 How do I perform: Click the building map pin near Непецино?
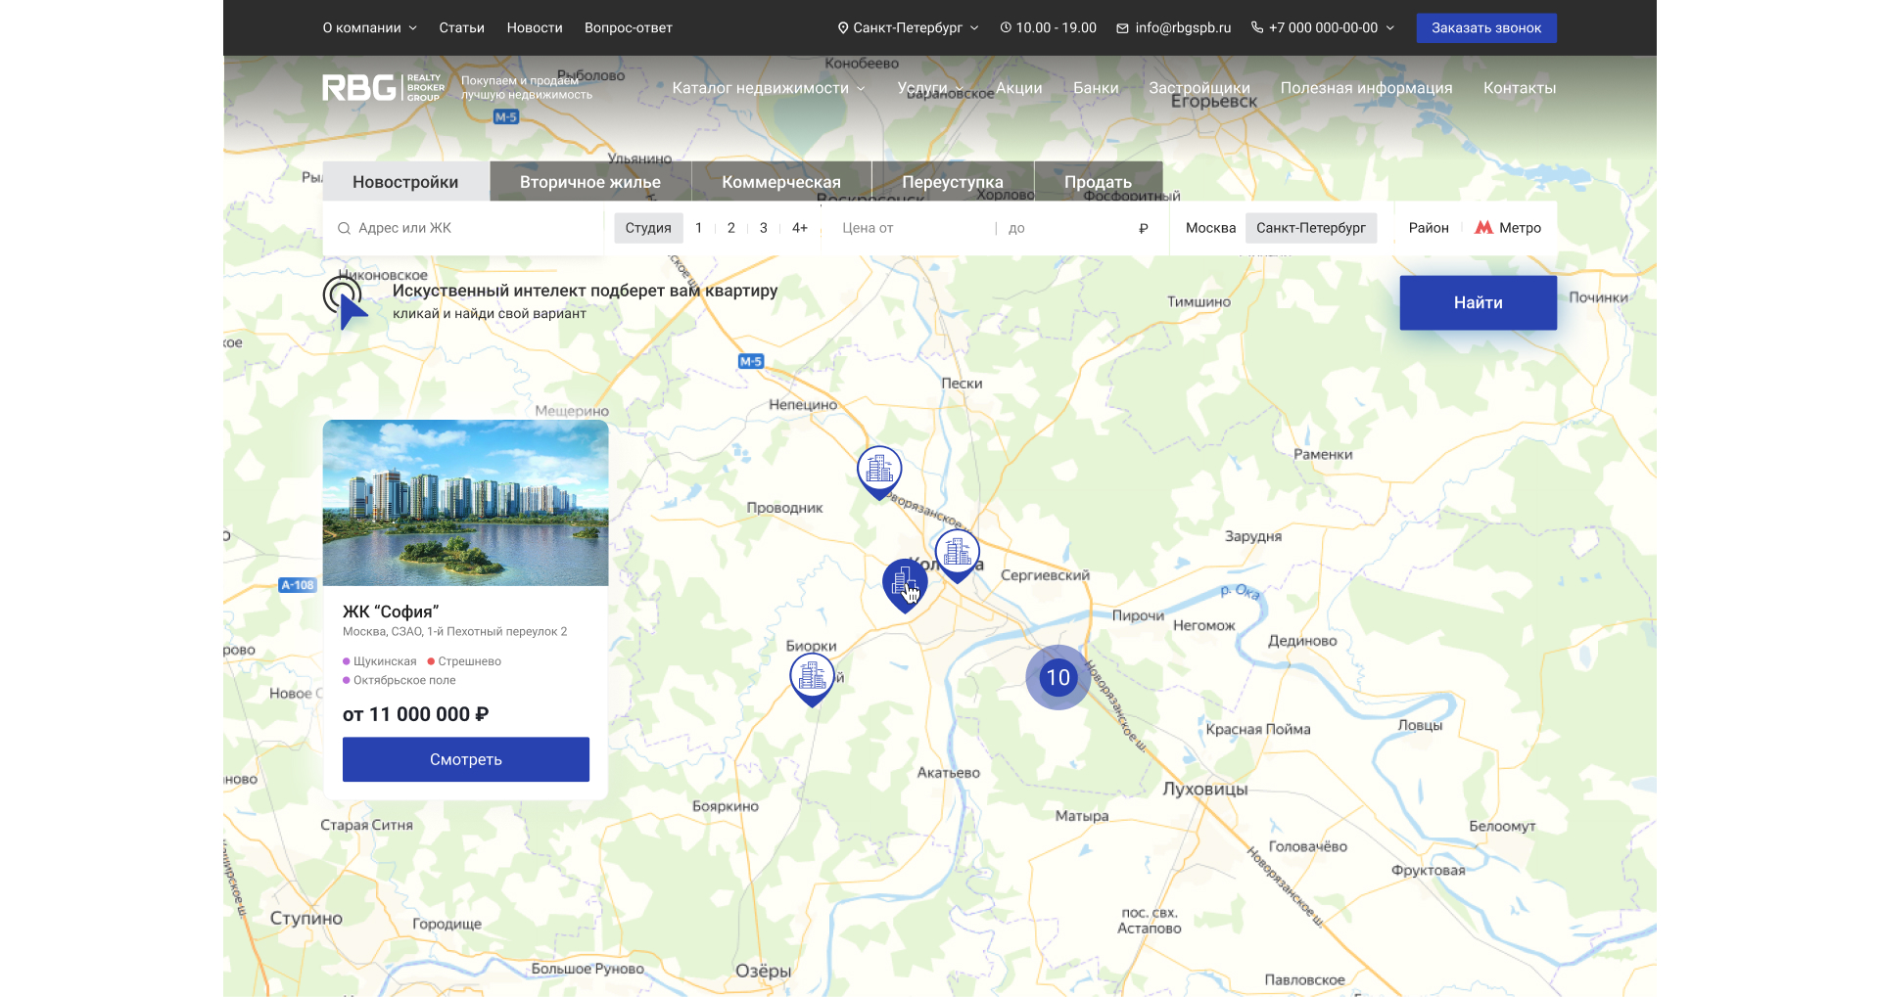pyautogui.click(x=878, y=470)
